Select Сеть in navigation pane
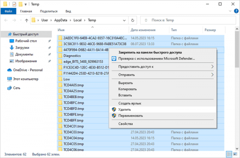Image resolution: width=240 pixels, height=158 pixels. 16,88
